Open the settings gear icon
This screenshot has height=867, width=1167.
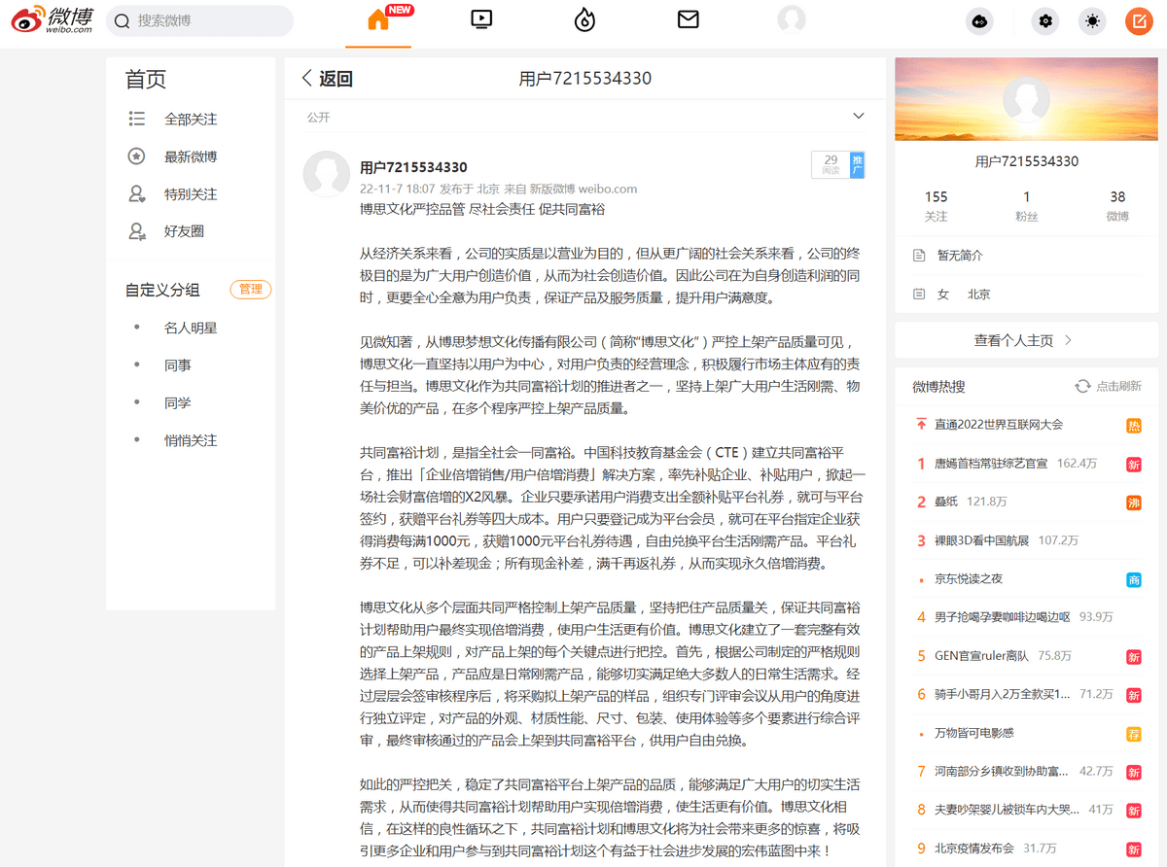(1045, 21)
